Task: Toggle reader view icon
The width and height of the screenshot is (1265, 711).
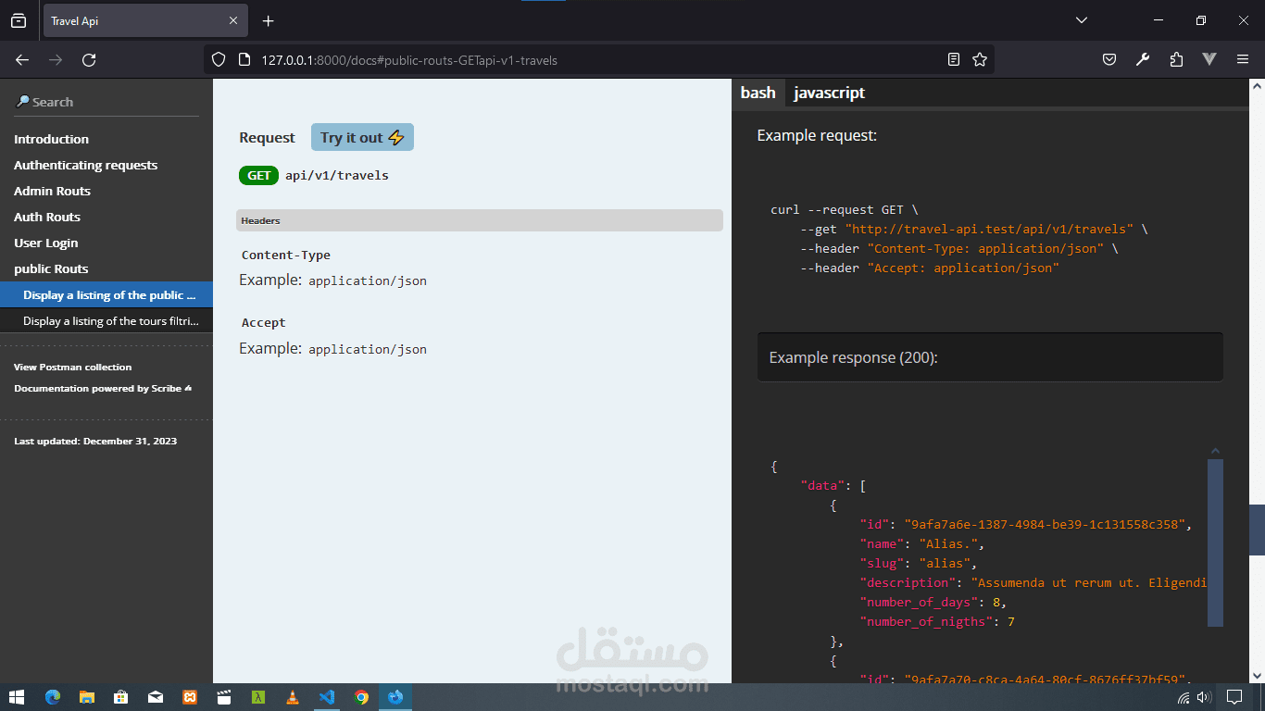Action: tap(954, 59)
